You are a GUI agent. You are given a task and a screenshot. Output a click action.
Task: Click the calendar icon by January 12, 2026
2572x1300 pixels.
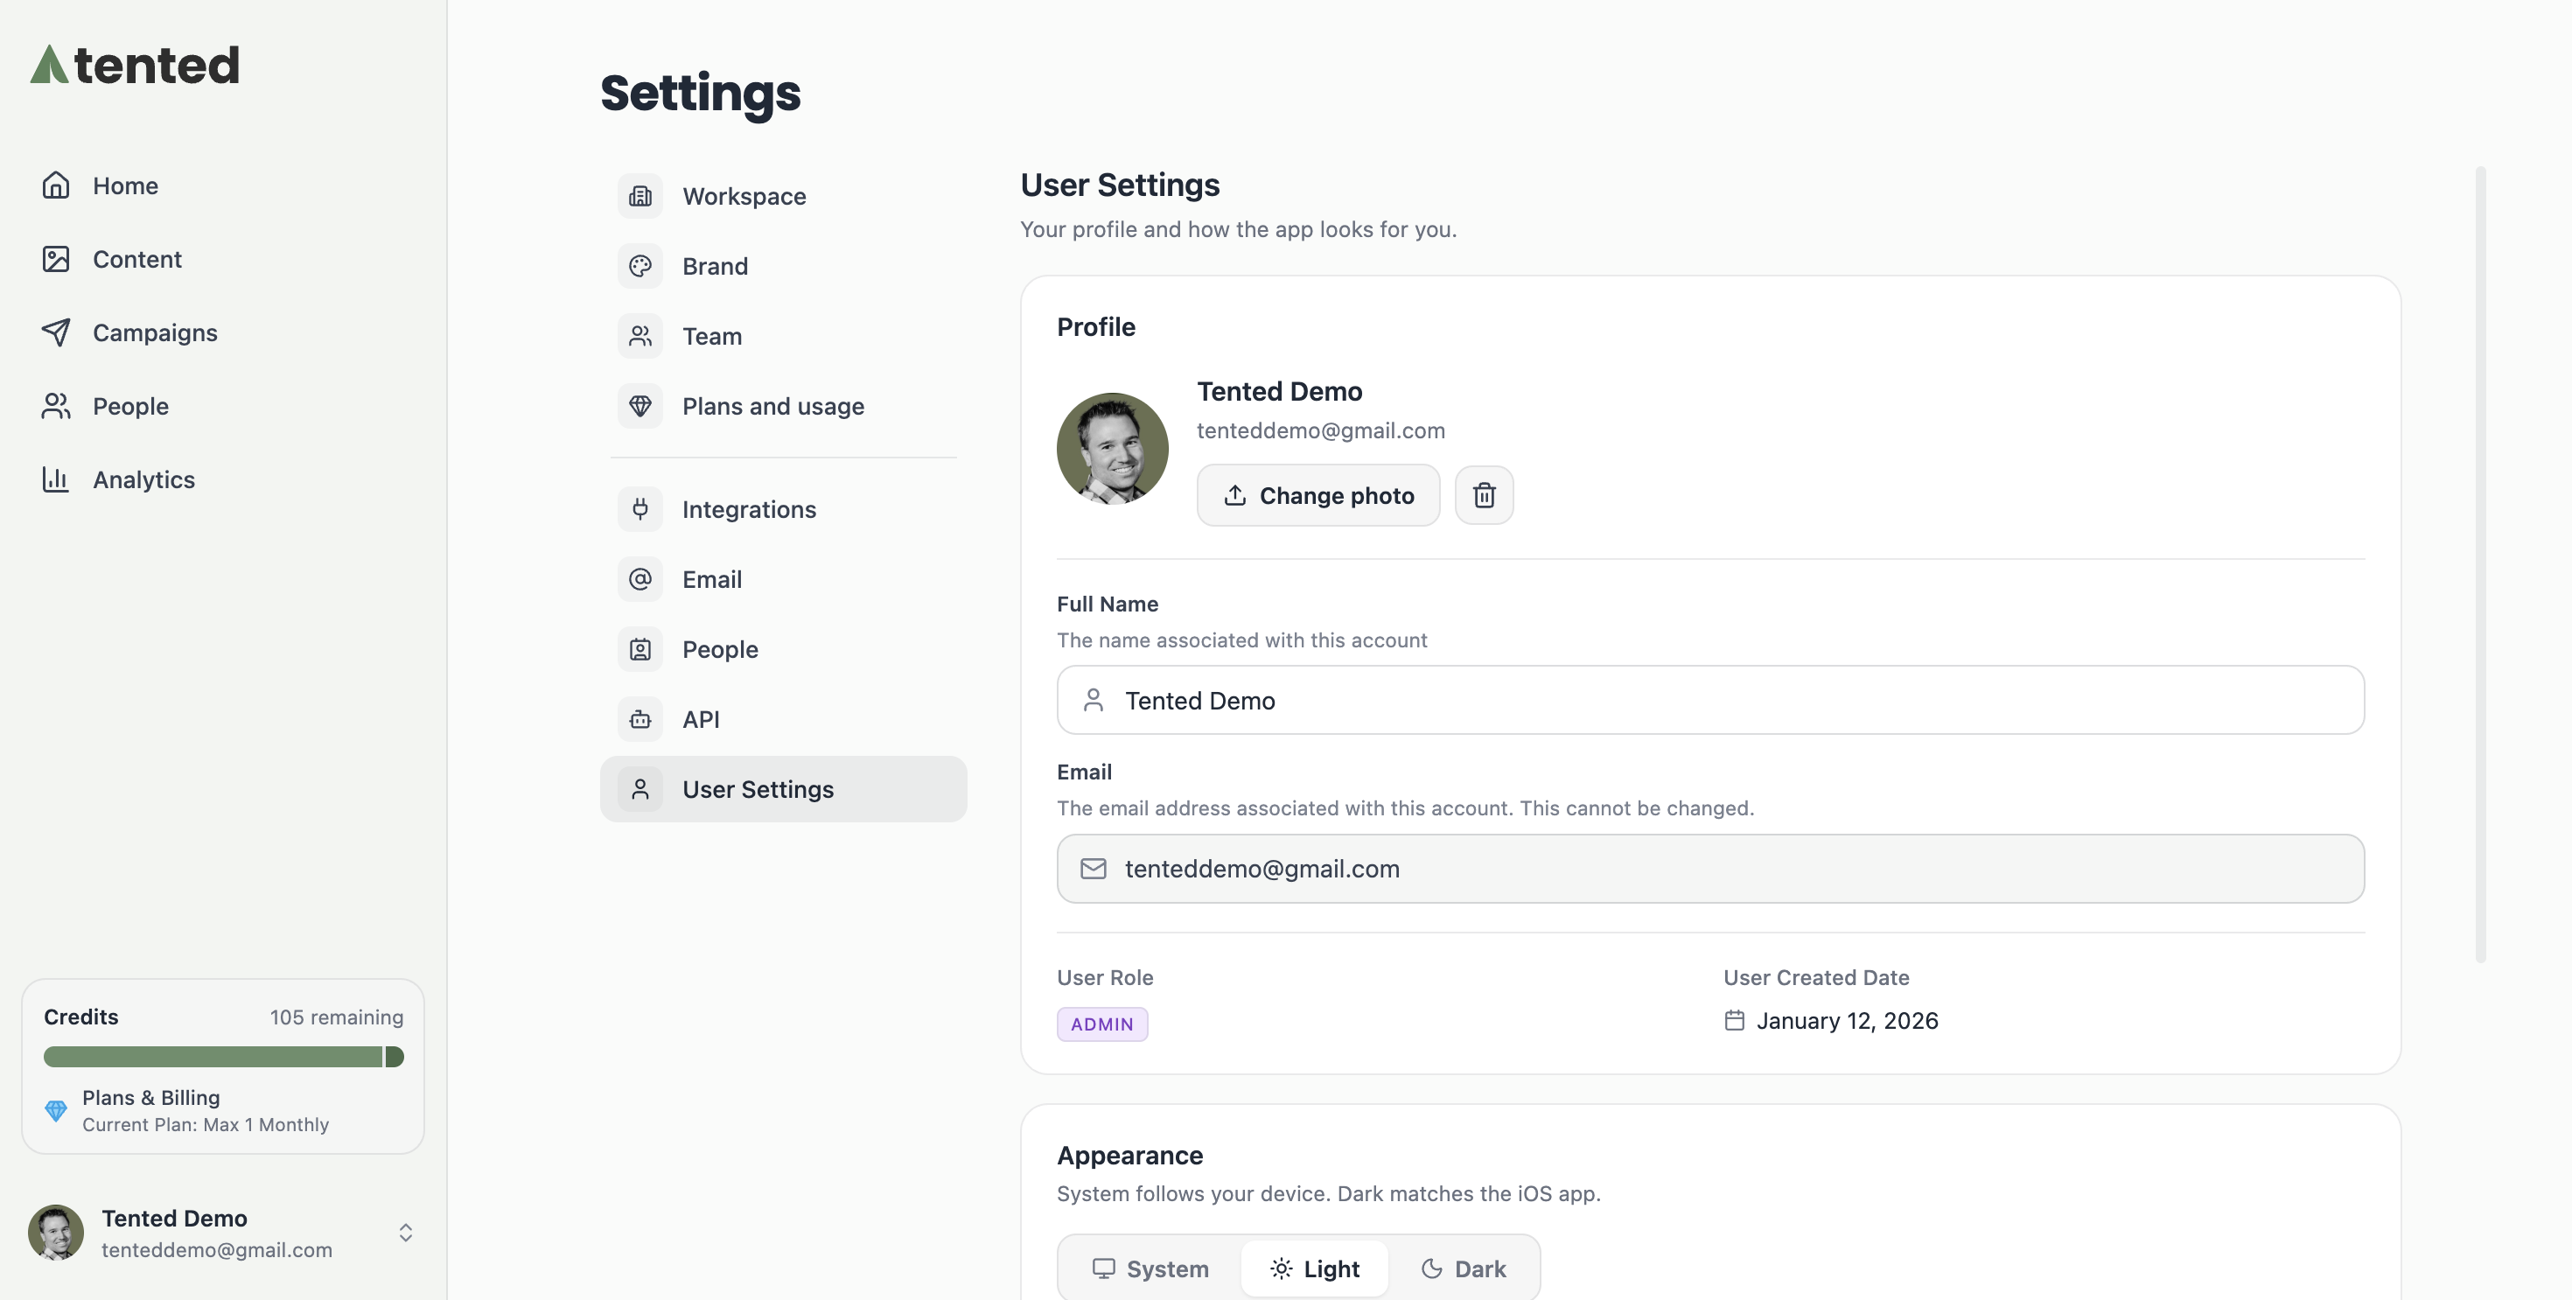tap(1734, 1020)
